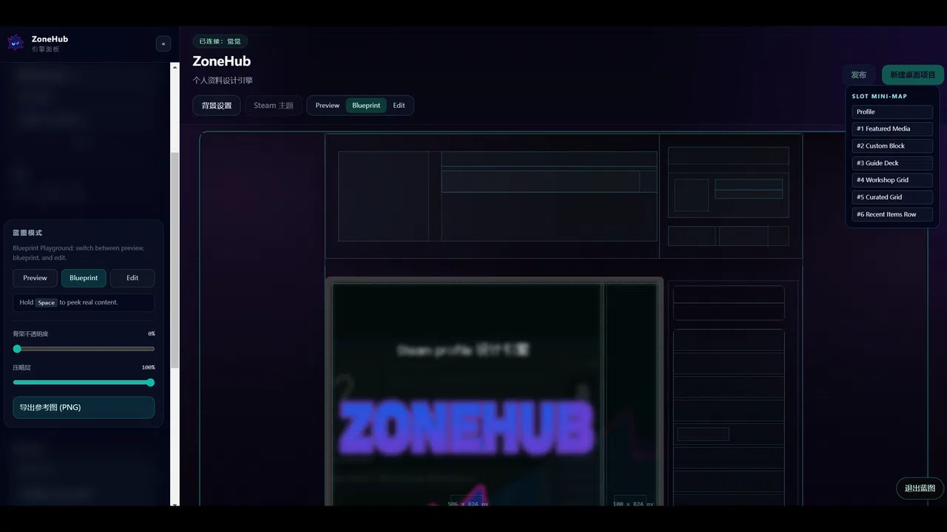Click the ZoneHub page heading
This screenshot has height=532, width=947.
pyautogui.click(x=221, y=61)
